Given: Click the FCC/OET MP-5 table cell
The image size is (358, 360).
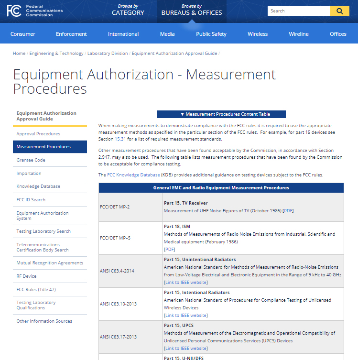Looking at the screenshot, I should click(x=130, y=238).
